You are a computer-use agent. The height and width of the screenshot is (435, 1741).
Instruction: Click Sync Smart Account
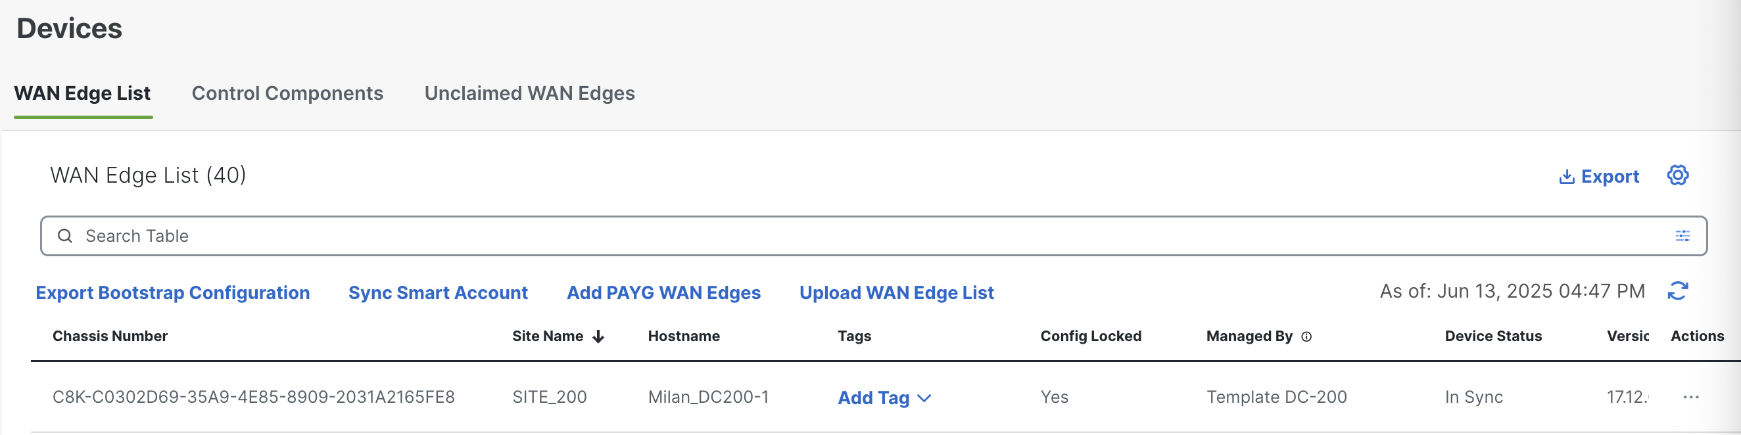click(x=438, y=292)
